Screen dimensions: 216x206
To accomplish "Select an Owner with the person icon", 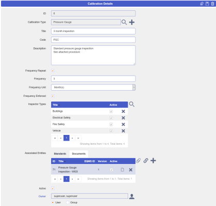I will [x=132, y=196].
